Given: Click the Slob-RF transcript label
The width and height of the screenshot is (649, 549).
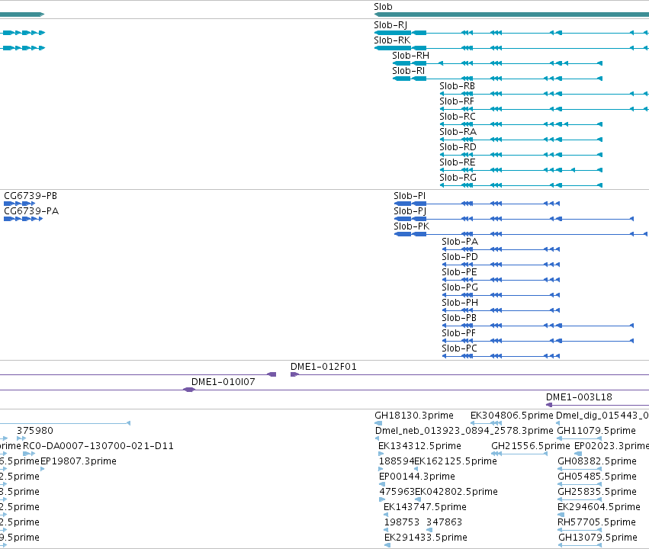Looking at the screenshot, I should pyautogui.click(x=457, y=101).
